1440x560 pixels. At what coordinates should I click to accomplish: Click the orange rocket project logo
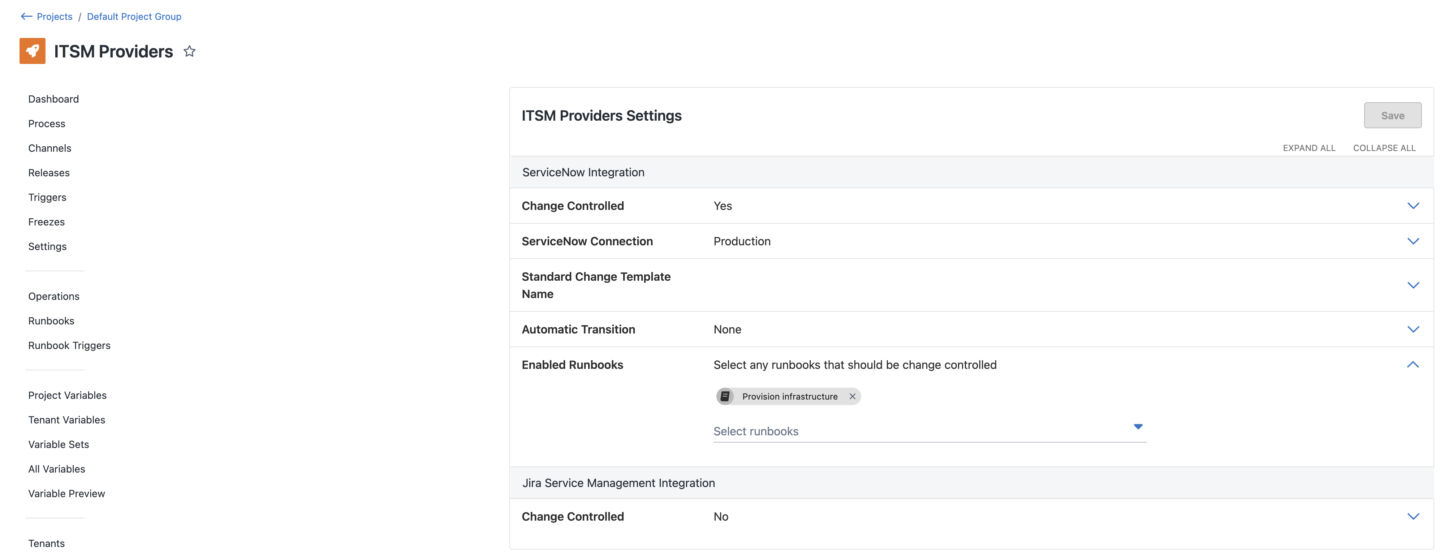click(x=33, y=51)
